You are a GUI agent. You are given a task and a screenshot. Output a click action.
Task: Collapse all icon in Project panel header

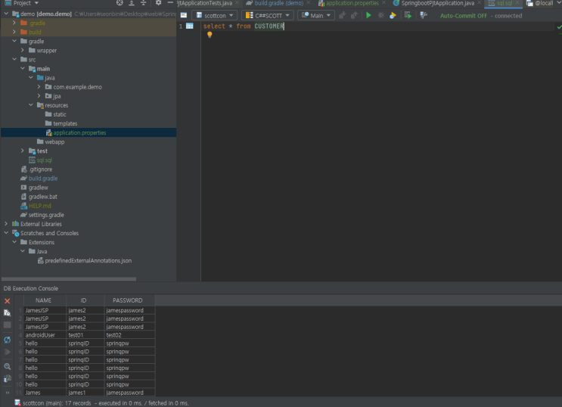[144, 3]
